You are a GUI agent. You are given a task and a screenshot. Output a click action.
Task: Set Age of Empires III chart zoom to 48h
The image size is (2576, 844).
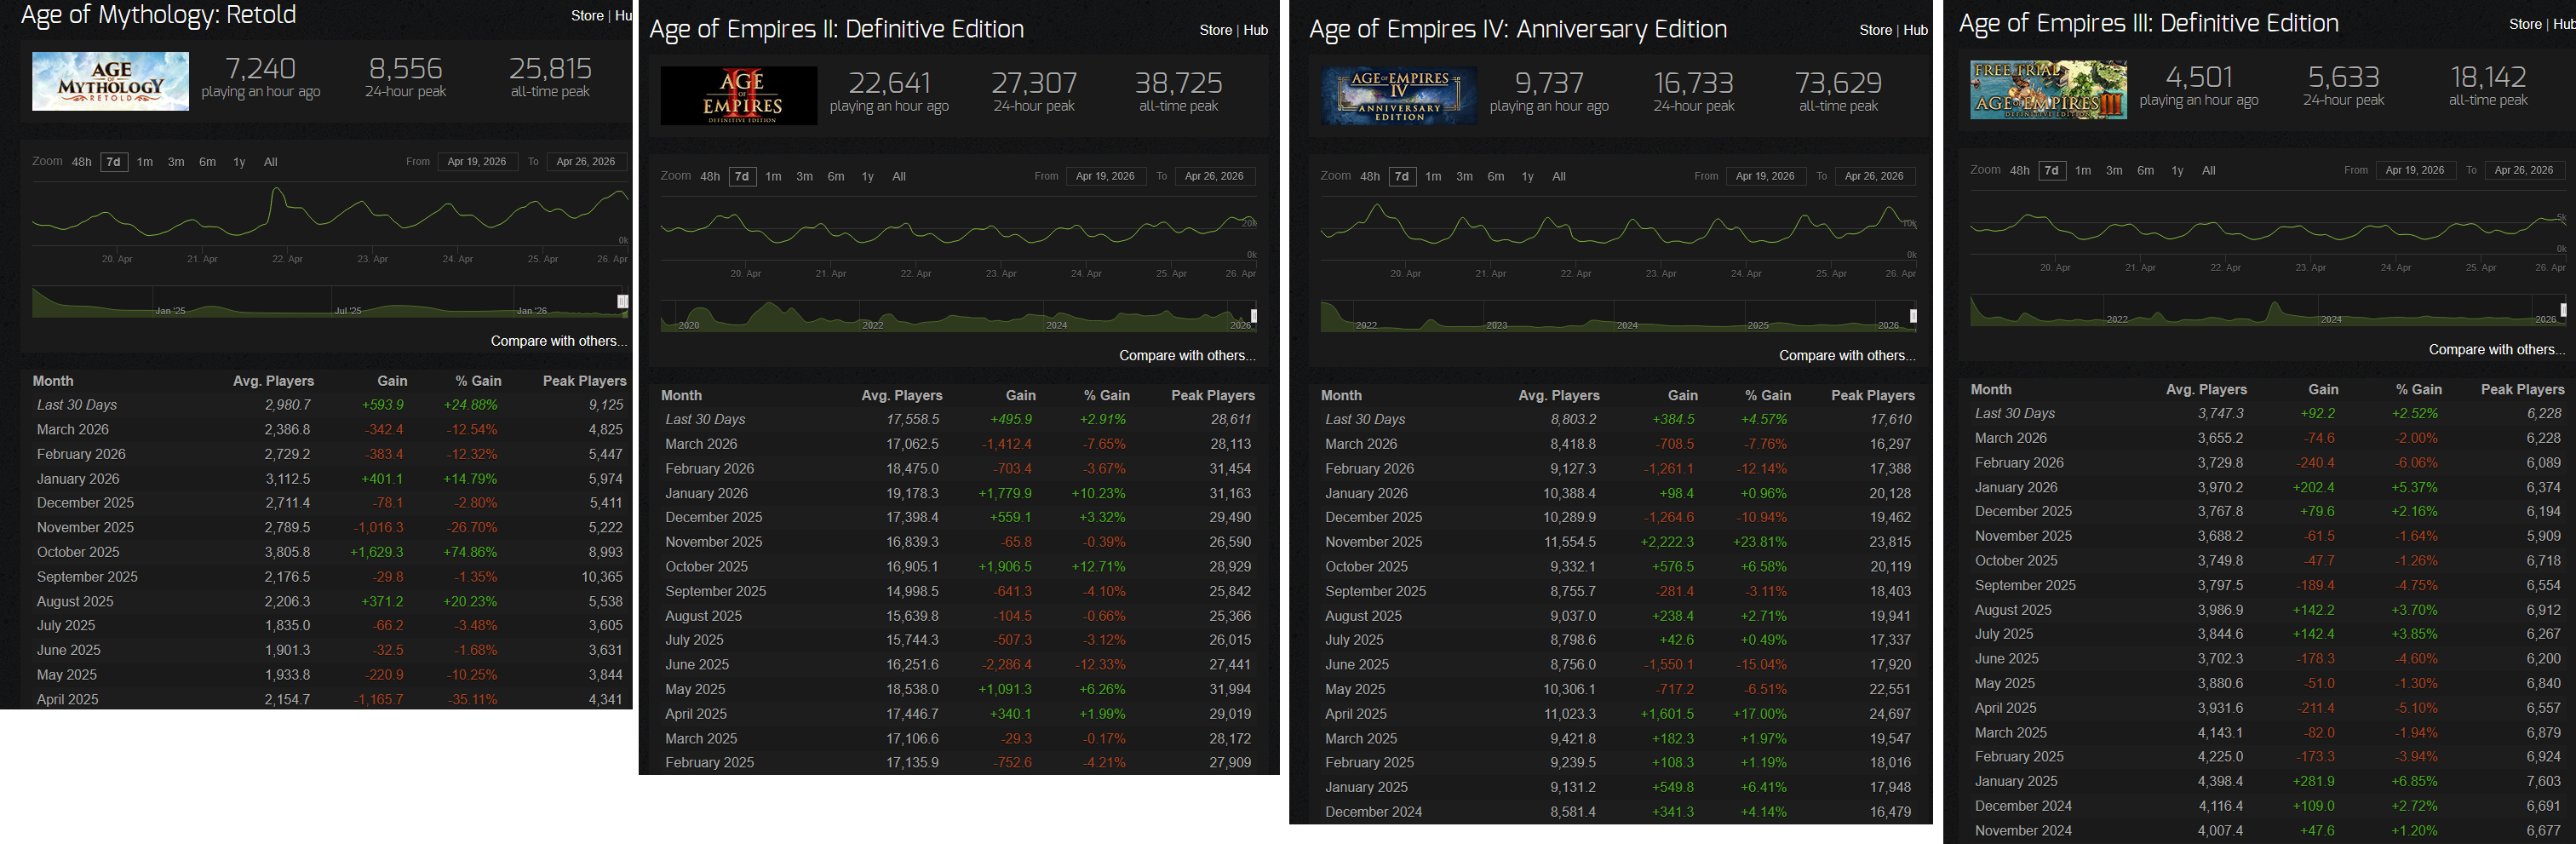[x=2020, y=170]
